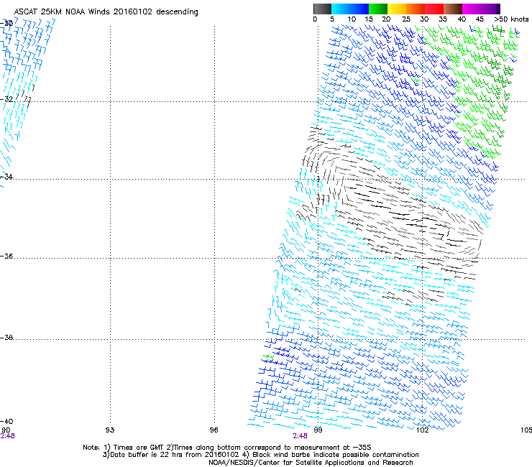
Task: Click the longitude label 102
Action: point(422,430)
